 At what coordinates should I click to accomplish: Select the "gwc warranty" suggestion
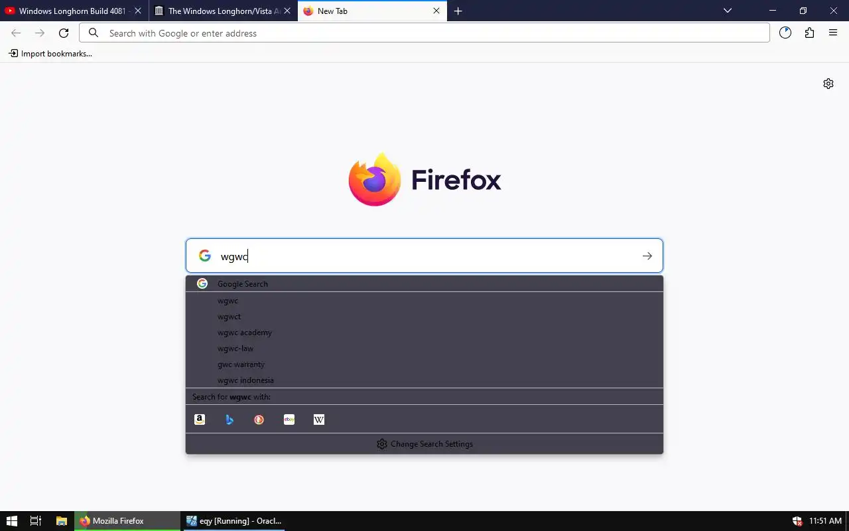click(x=424, y=364)
